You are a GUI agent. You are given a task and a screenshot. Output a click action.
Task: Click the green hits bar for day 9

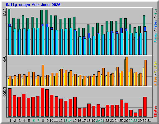pos(46,17)
